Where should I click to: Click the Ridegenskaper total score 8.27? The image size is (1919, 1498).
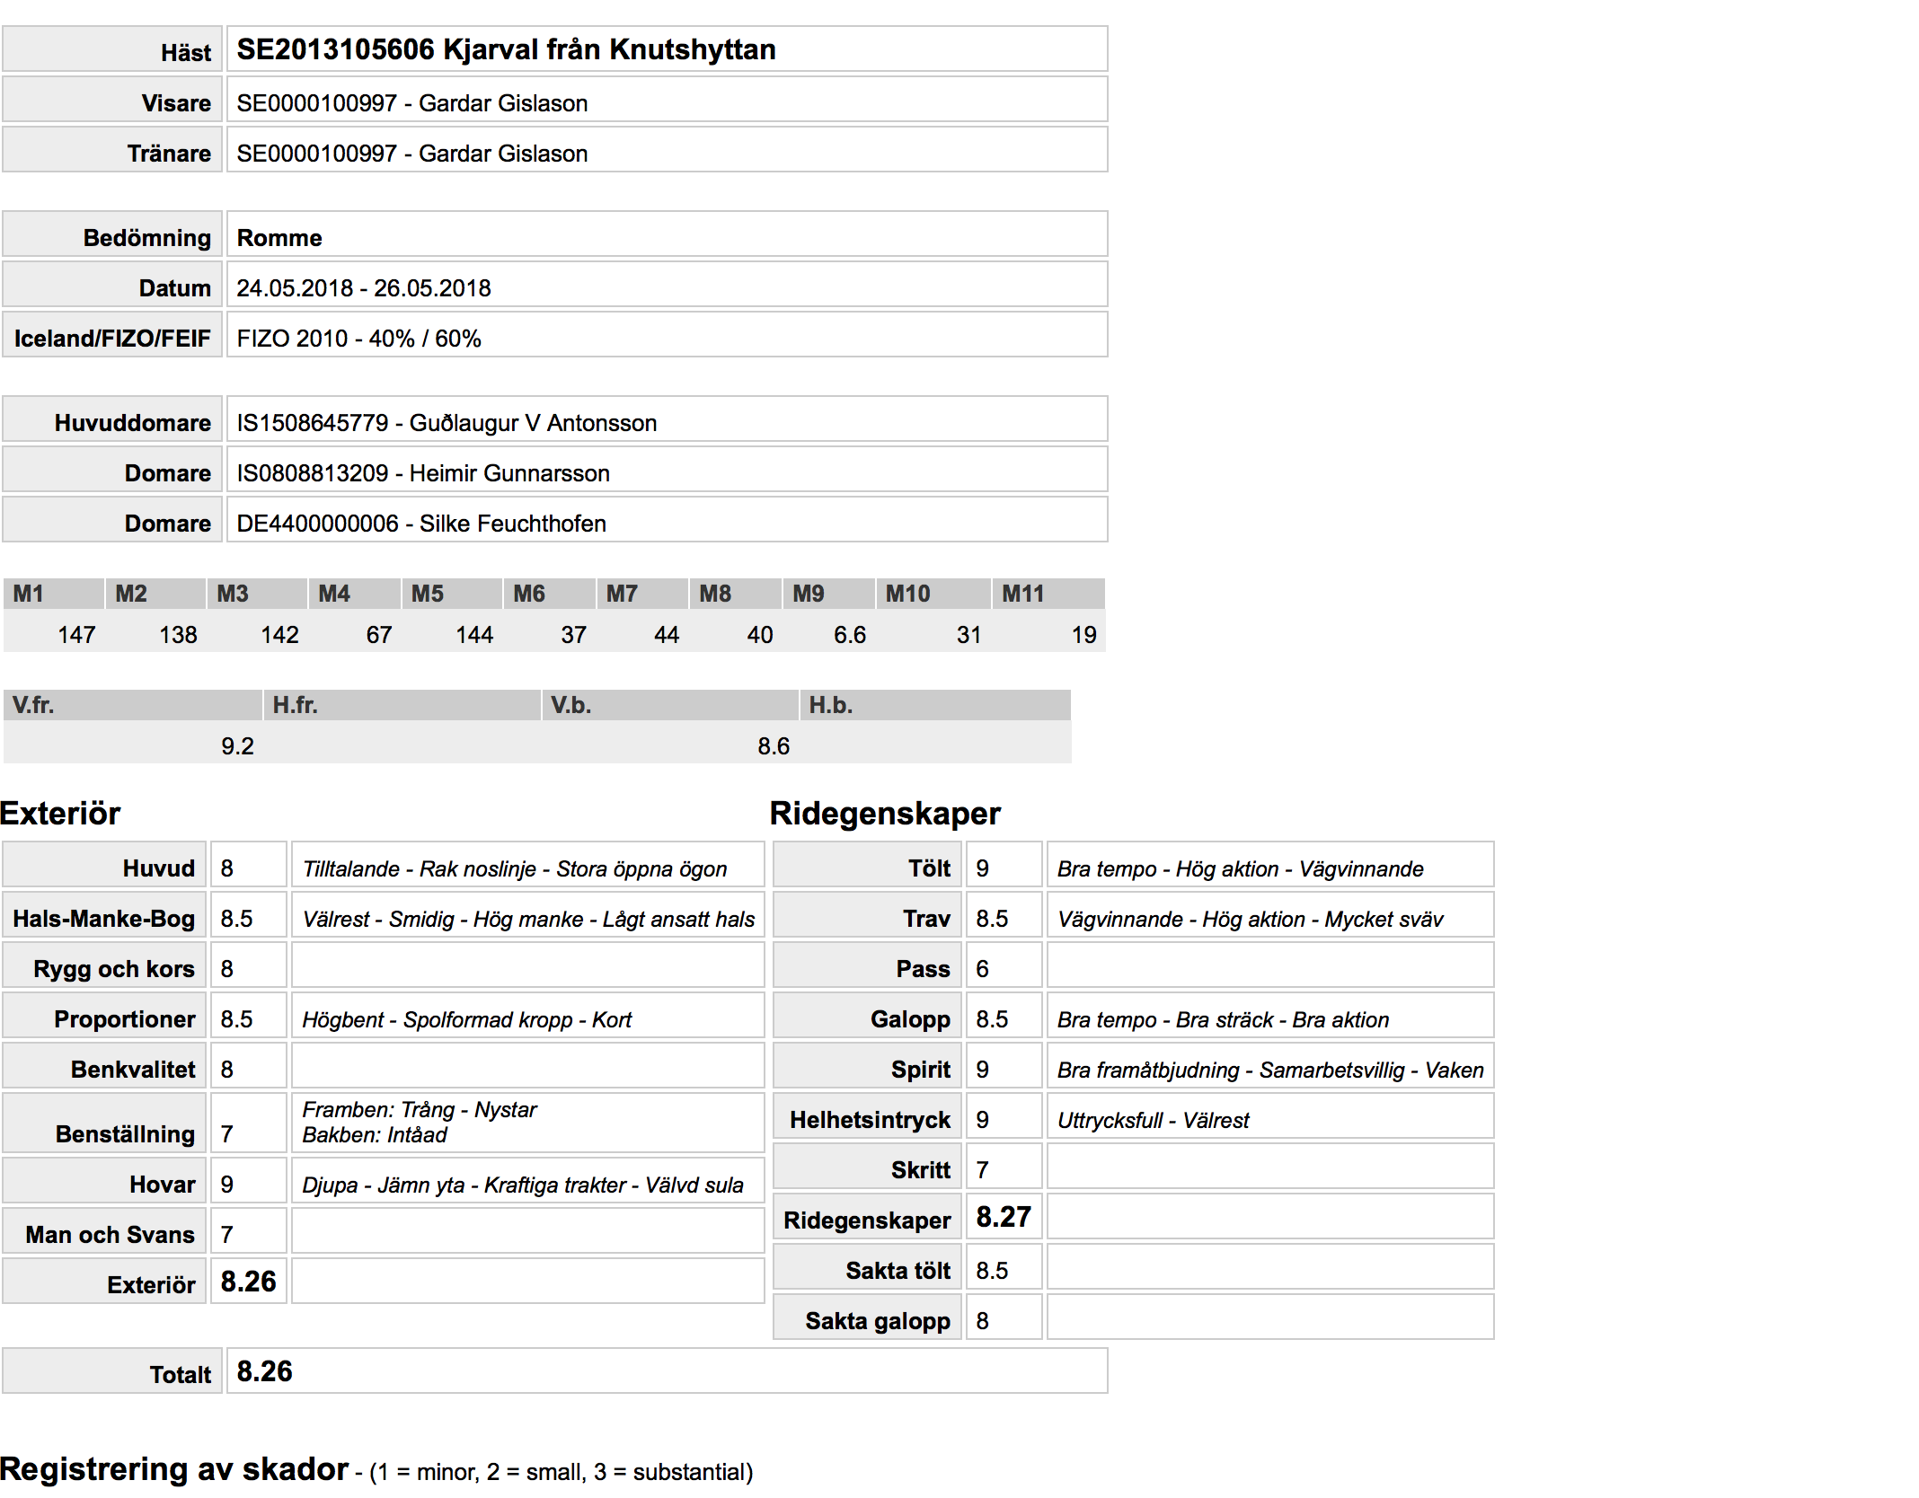click(1004, 1217)
